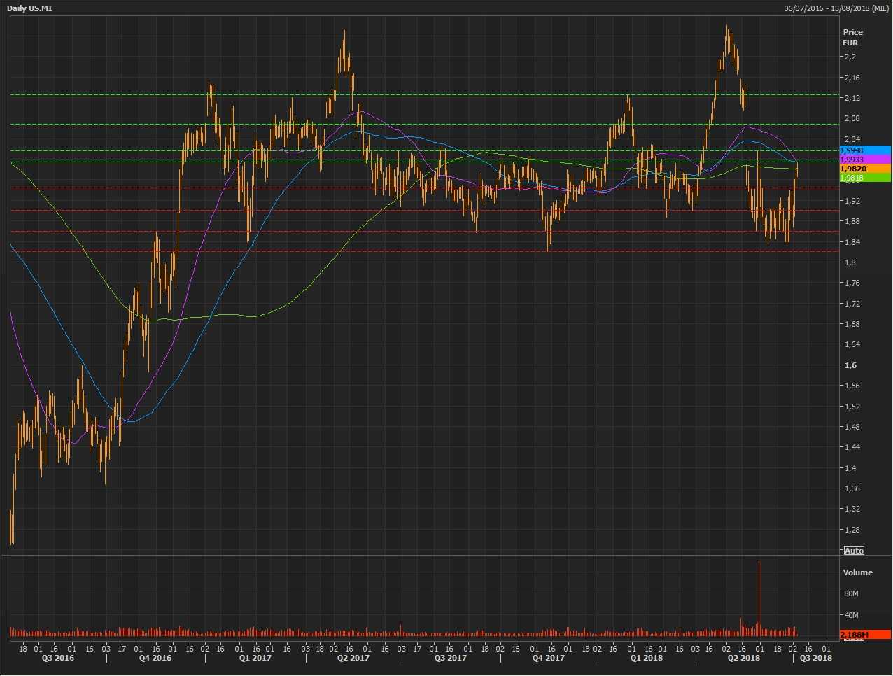The height and width of the screenshot is (676, 893).
Task: Click the Q1 2017 label on time axis
Action: tap(255, 658)
